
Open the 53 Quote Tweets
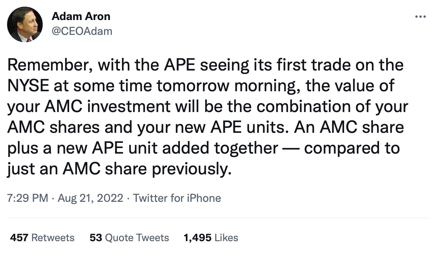pyautogui.click(x=129, y=238)
